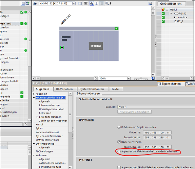195x169 pixels.
Task: Select 'Kommunikationslast' in the properties tree
Action: pyautogui.click(x=47, y=132)
